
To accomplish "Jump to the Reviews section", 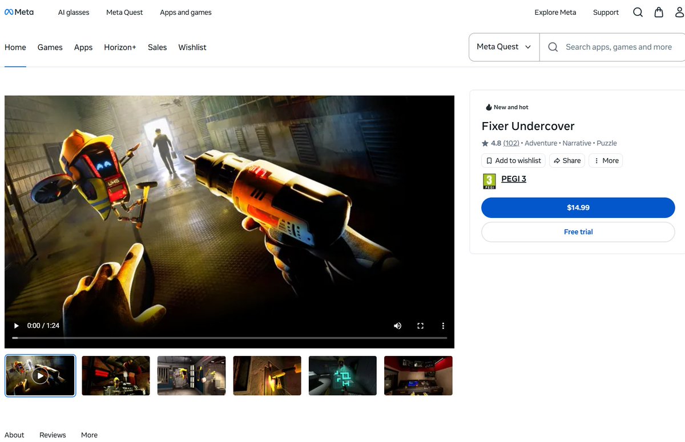I will [53, 435].
